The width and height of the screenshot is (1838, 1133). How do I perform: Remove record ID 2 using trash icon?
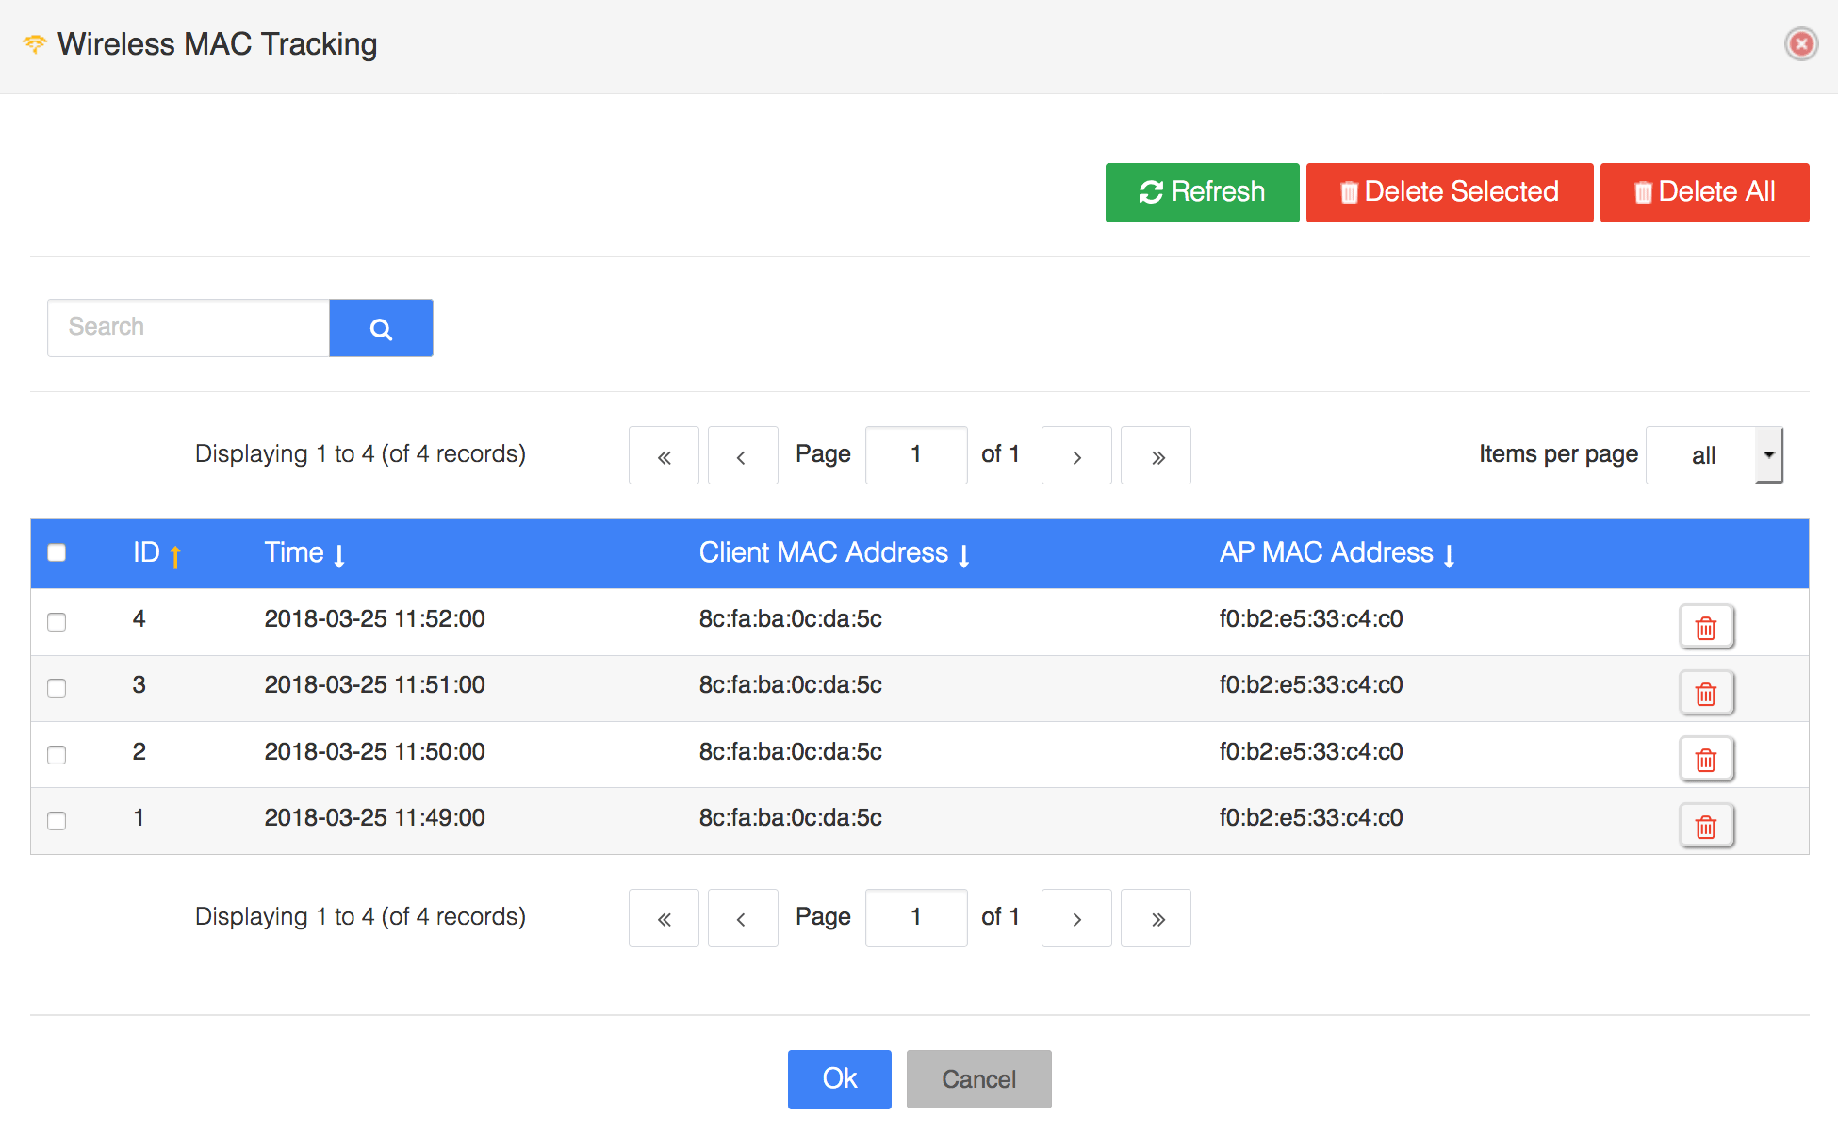point(1705,760)
